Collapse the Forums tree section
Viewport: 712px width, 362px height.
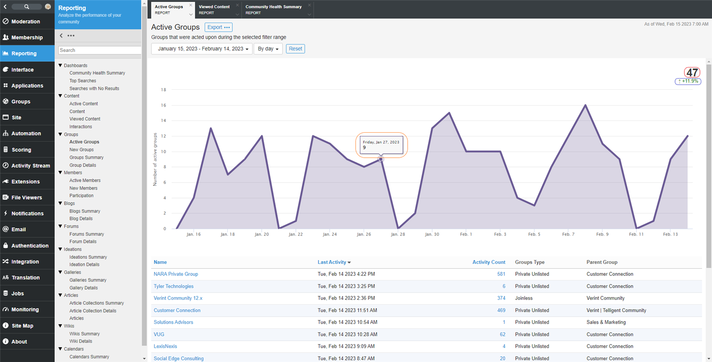[60, 226]
